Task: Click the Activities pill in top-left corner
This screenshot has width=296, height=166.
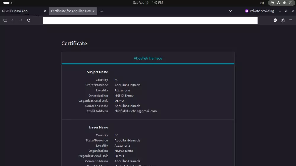Action: [x=7, y=3]
